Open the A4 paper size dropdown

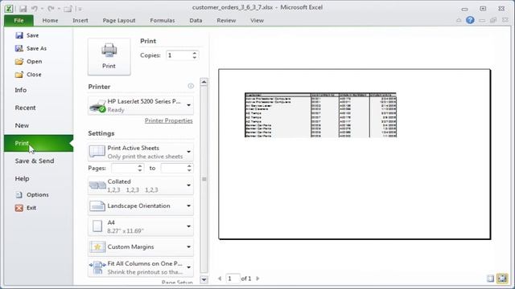click(141, 226)
